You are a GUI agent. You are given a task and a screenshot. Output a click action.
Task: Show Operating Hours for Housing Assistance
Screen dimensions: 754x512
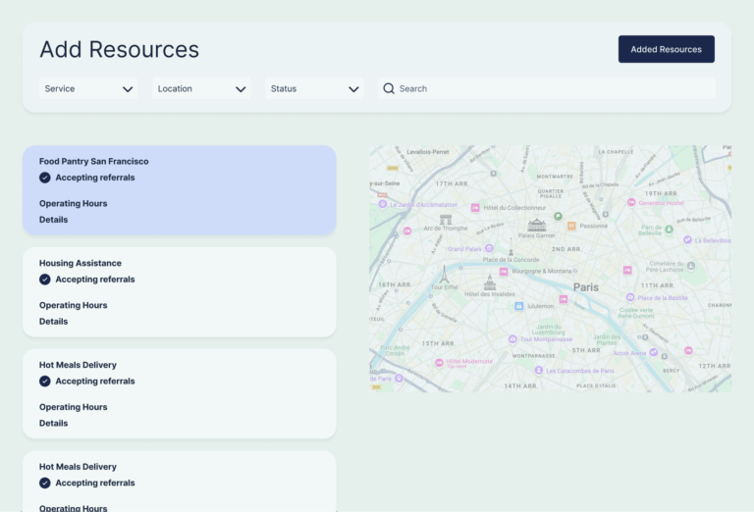pos(74,305)
